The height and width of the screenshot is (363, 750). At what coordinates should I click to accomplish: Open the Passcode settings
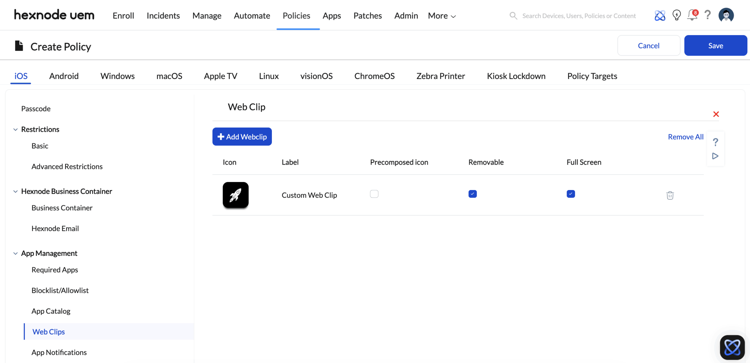point(36,109)
